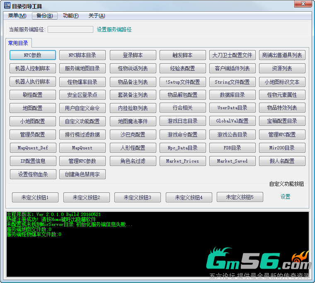This screenshot has height=283, width=315.
Task: Open 内挂捡取列表
Action: click(133, 108)
